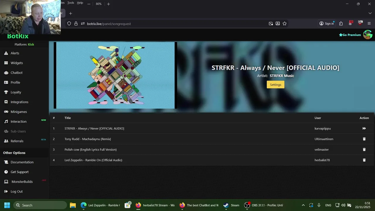This screenshot has height=211, width=375.
Task: Open the Profile page
Action: pyautogui.click(x=15, y=82)
